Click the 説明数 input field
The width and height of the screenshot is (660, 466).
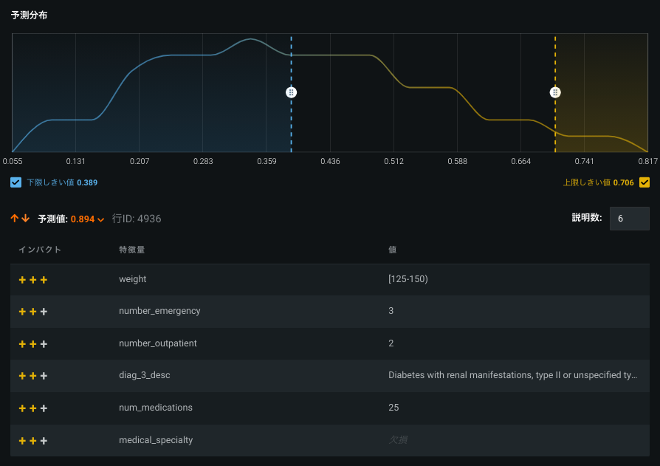pyautogui.click(x=629, y=219)
